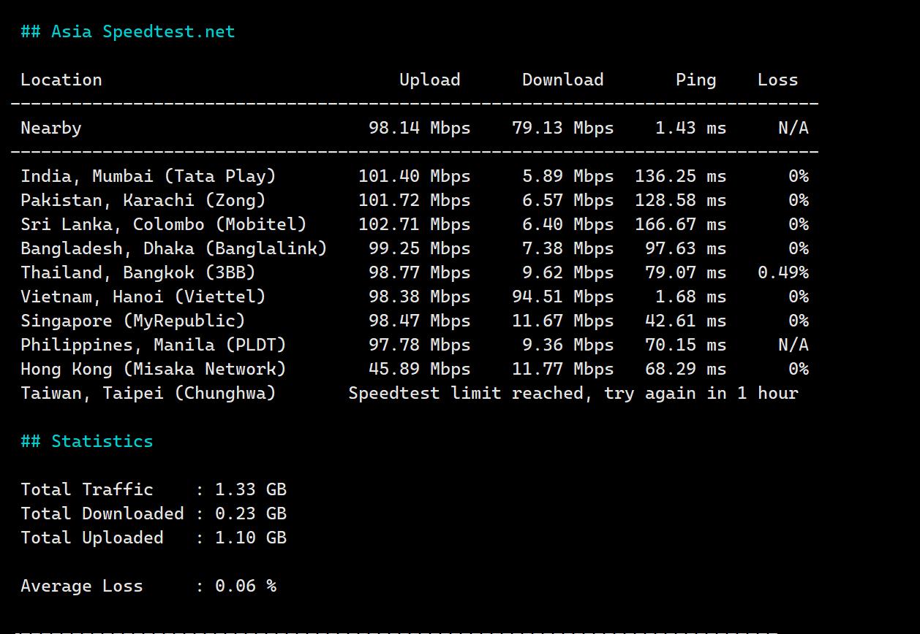Image resolution: width=920 pixels, height=634 pixels.
Task: Click the Download column header
Action: coord(562,80)
